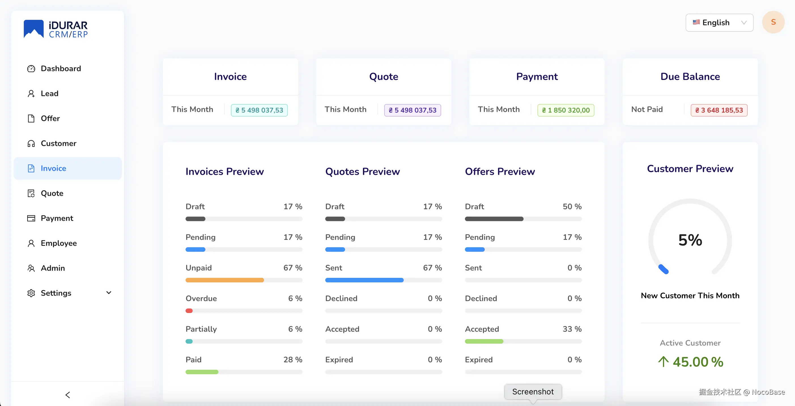Click the Payment credit card icon
This screenshot has height=406, width=795.
(31, 218)
